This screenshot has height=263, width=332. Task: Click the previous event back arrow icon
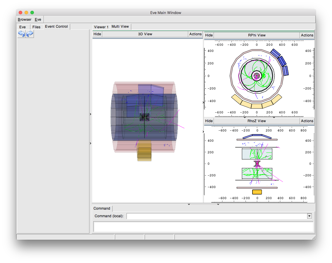click(21, 34)
